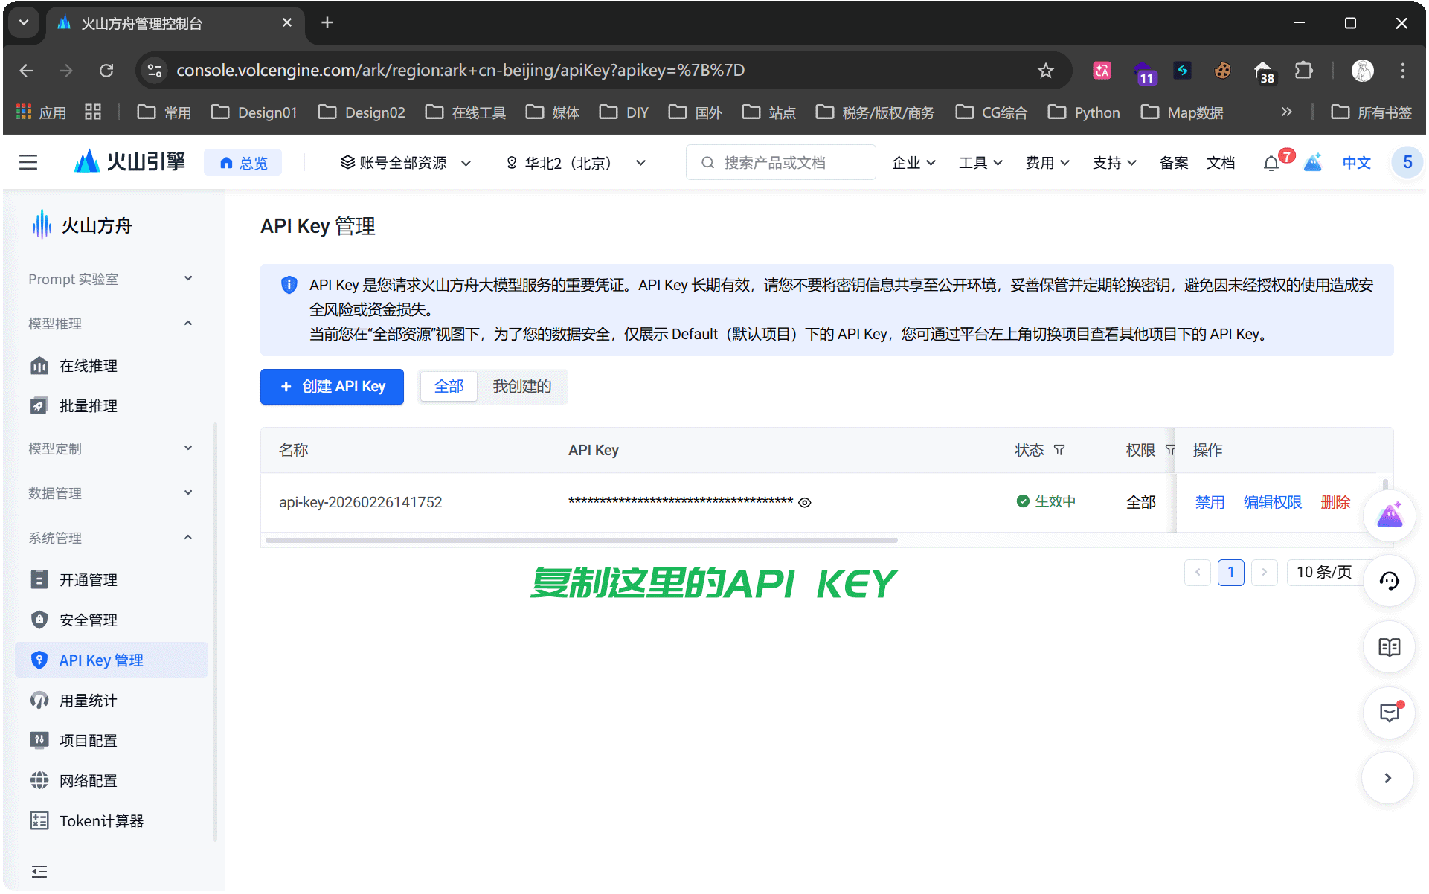Open the floating feedback chat icon
Screen dimensions: 1429x894
click(1390, 713)
